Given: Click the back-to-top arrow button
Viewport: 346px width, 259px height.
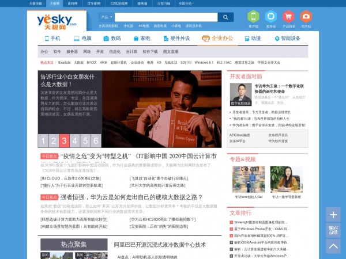Looking at the screenshot, I should 333,246.
